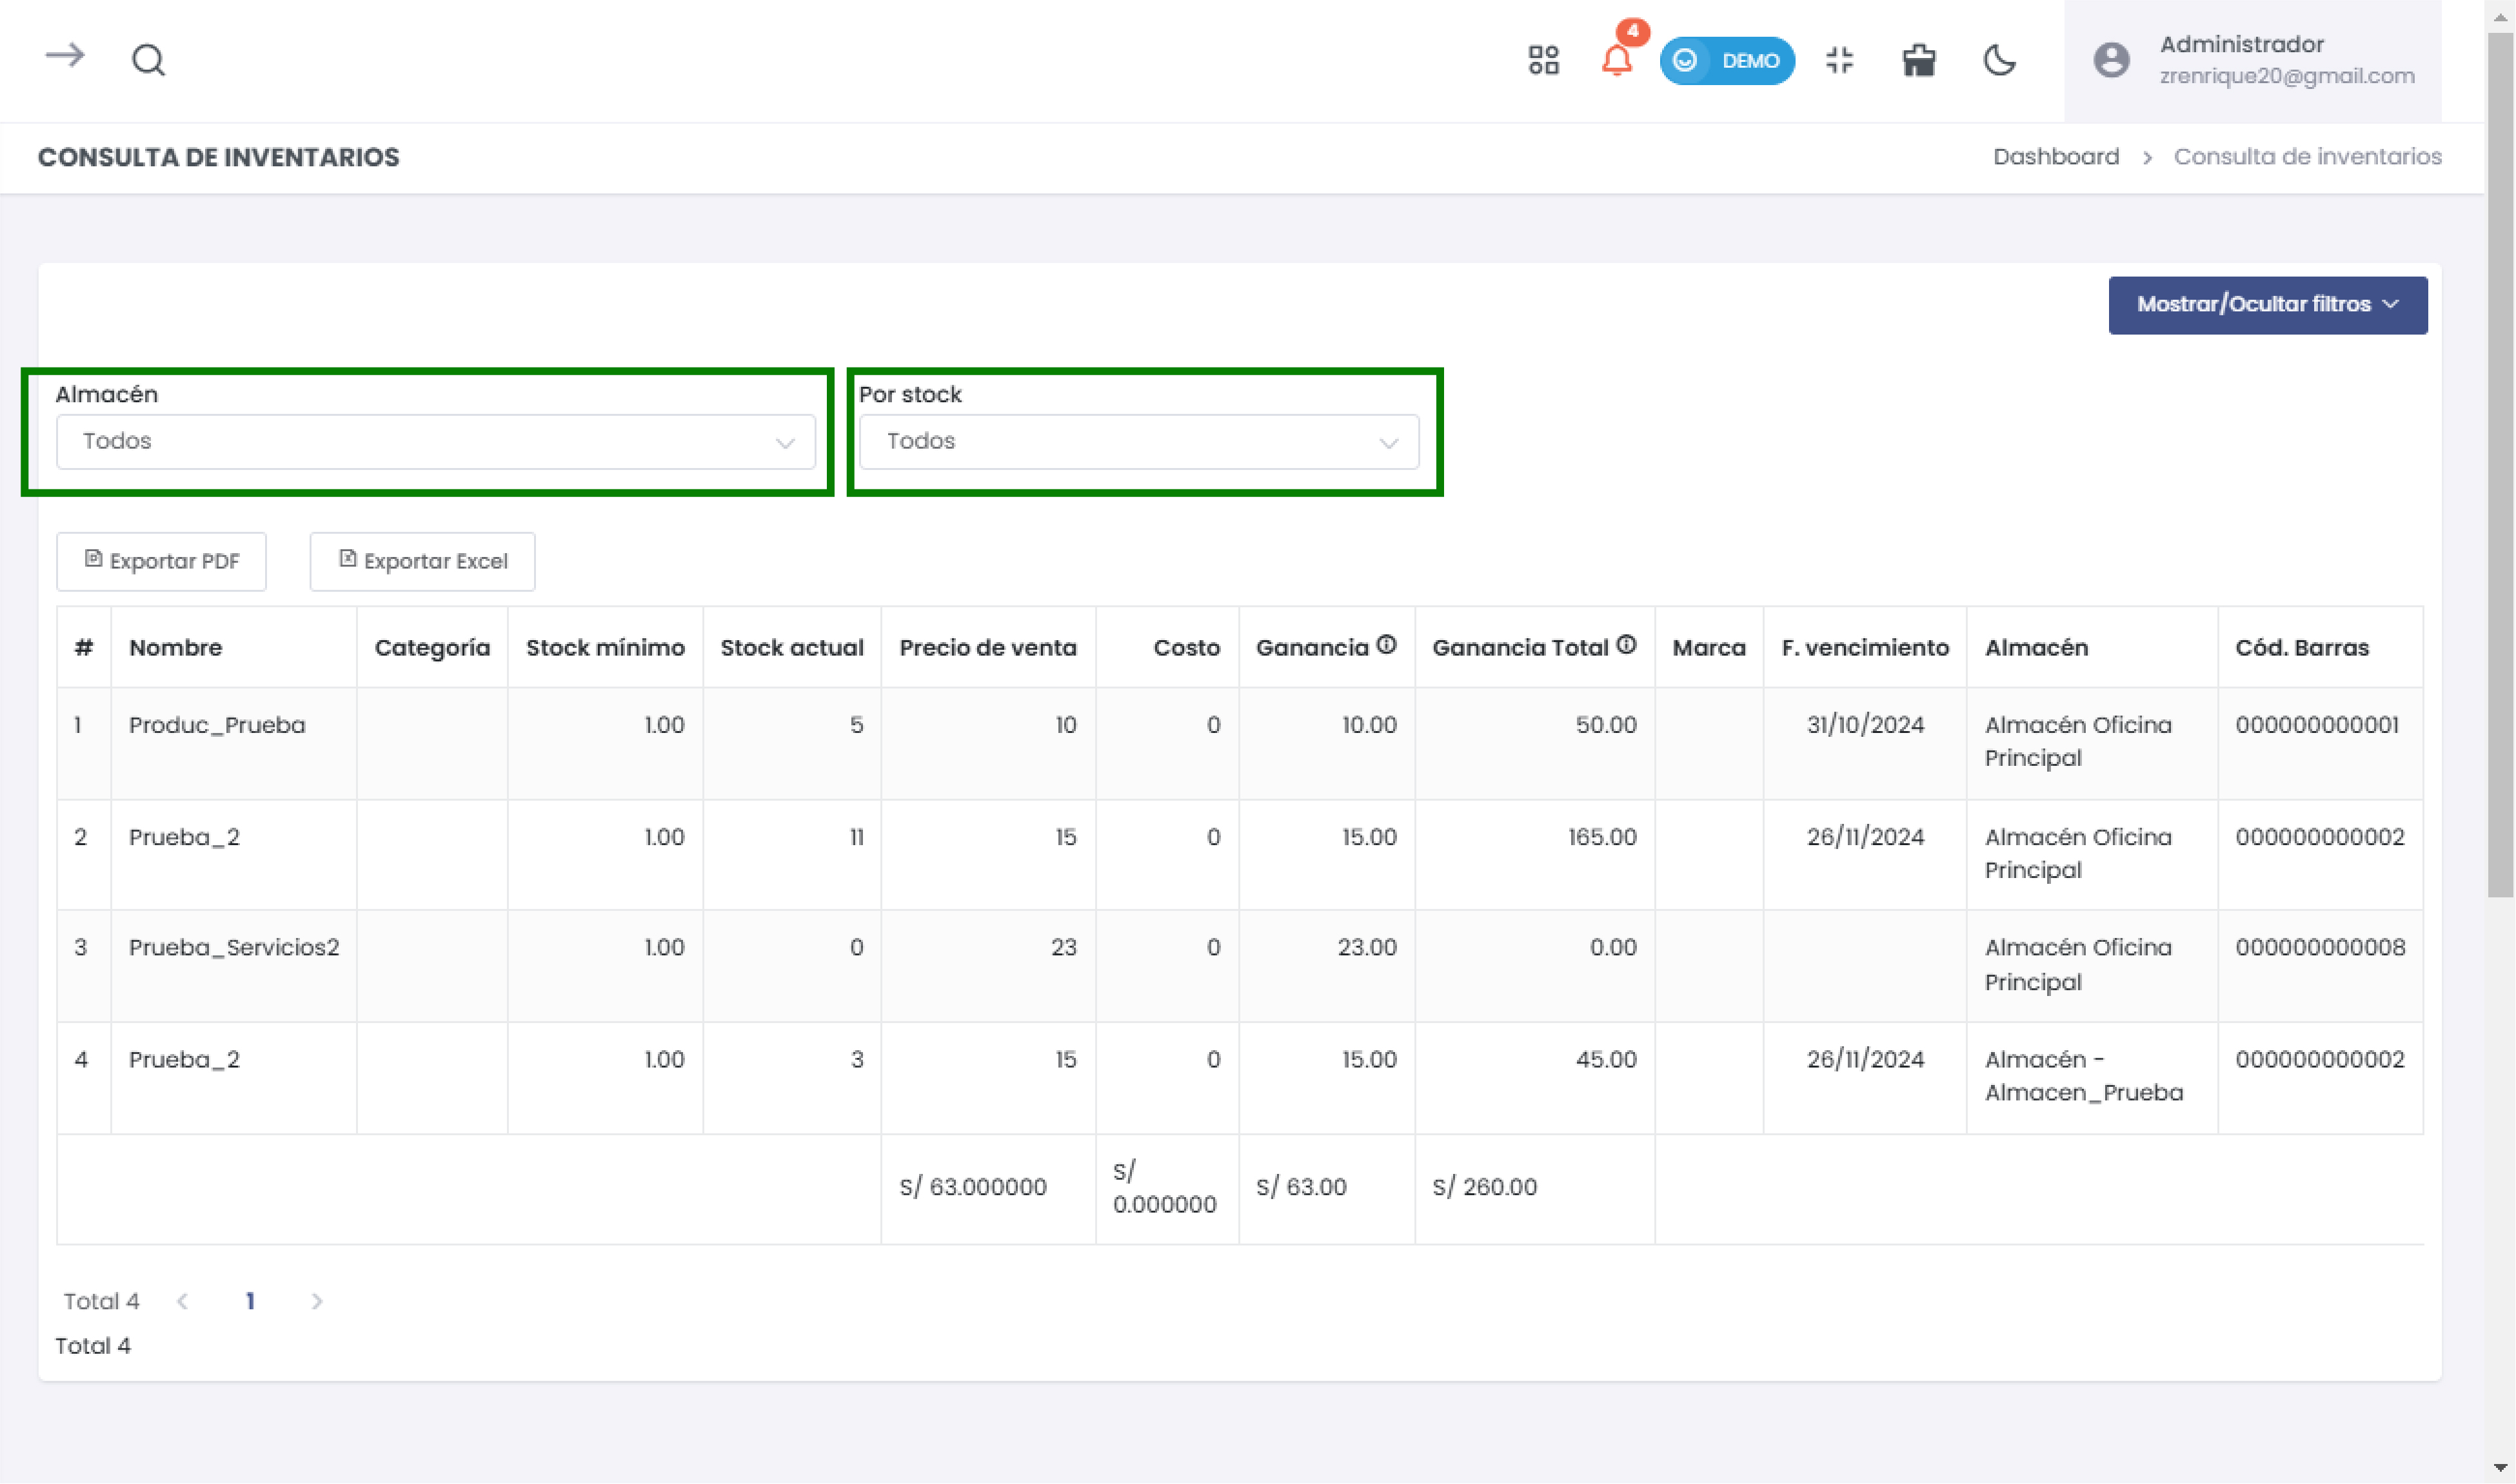This screenshot has width=2516, height=1484.
Task: Click the vertical scrollbar thumb
Action: (2500, 460)
